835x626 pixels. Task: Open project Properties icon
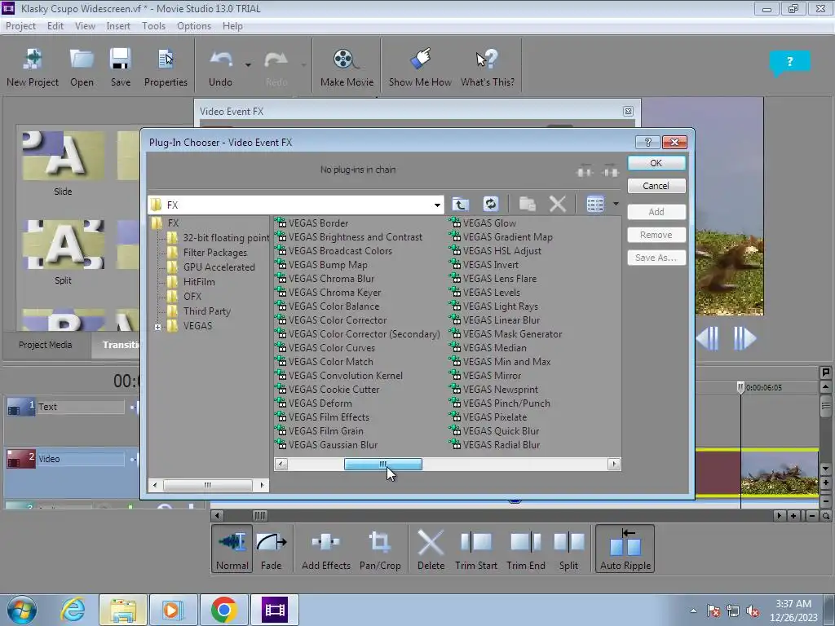[x=166, y=68]
